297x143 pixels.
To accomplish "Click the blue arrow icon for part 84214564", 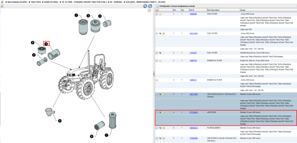I will coord(160,34).
